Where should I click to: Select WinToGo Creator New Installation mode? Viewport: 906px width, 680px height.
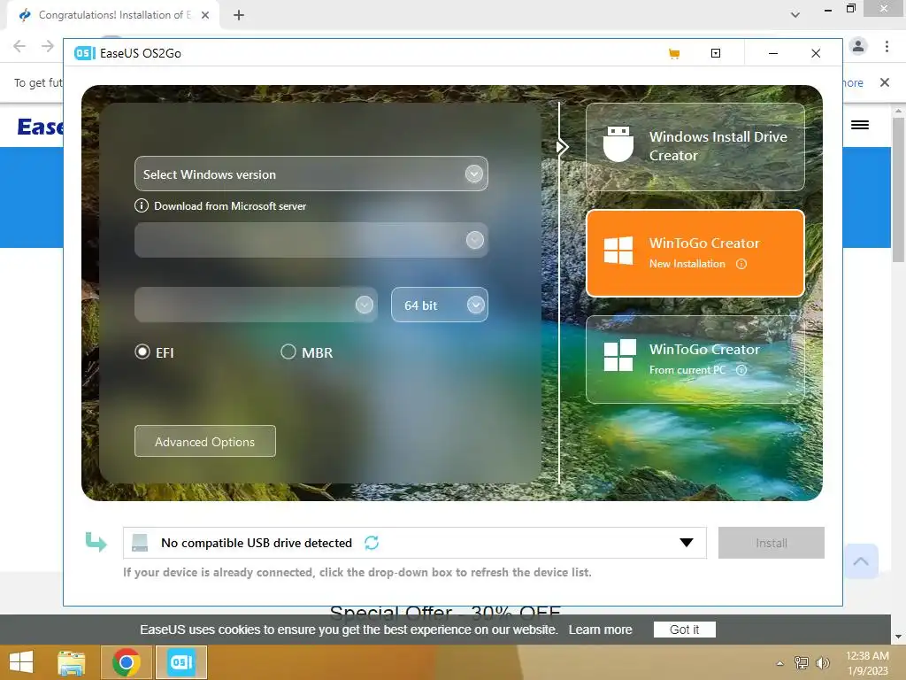[695, 253]
